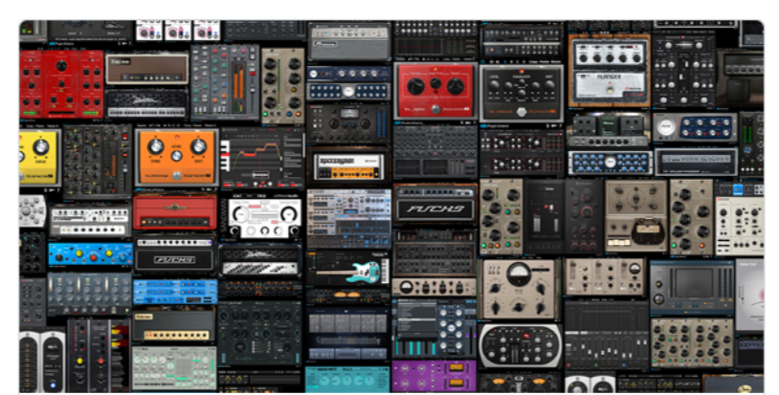779x395 pixels.
Task: Select the teal plugin with round knobs
Action: (347, 379)
